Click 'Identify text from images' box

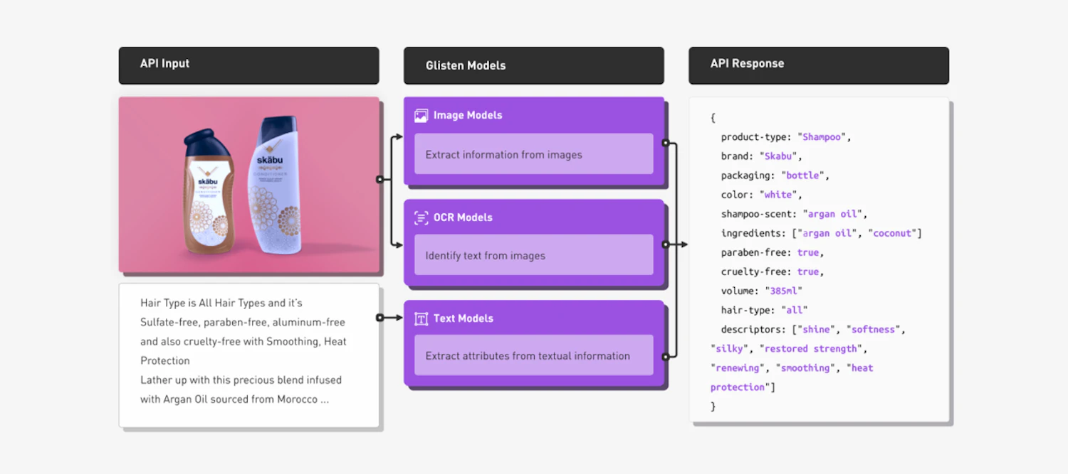pos(533,254)
